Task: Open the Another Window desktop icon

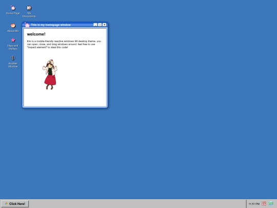Action: tap(13, 62)
